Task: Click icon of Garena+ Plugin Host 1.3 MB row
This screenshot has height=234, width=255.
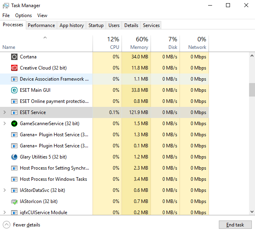Action: [14, 135]
